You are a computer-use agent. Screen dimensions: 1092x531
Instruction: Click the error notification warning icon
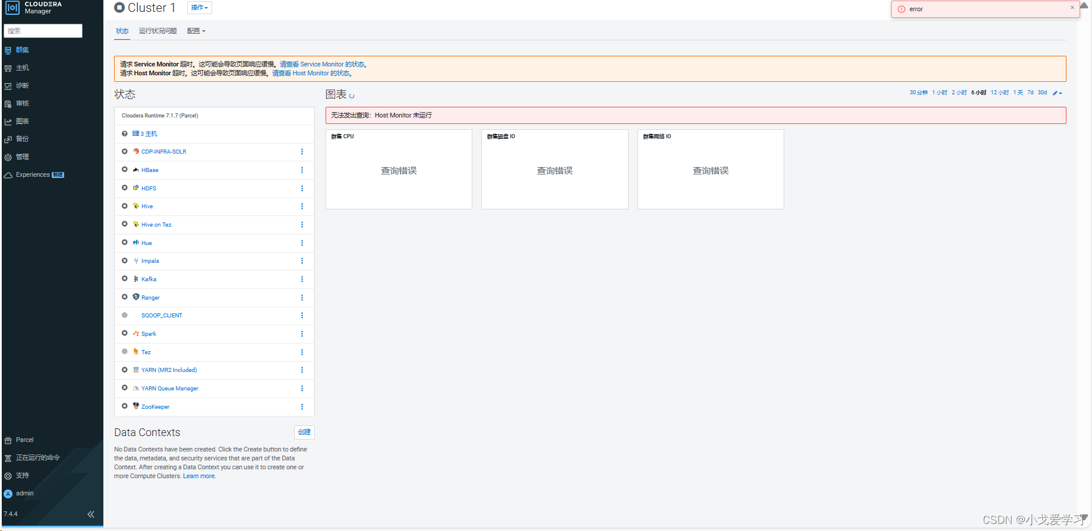point(901,9)
